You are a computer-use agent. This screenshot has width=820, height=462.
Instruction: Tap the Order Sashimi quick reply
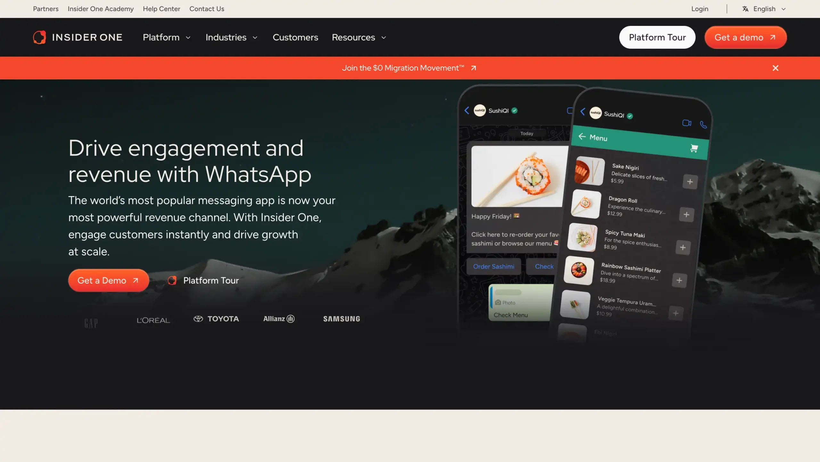tap(493, 266)
